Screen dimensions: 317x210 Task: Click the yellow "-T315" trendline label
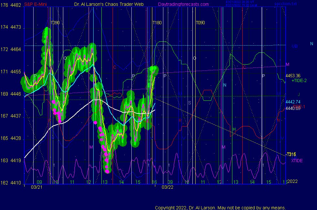pos(291,154)
